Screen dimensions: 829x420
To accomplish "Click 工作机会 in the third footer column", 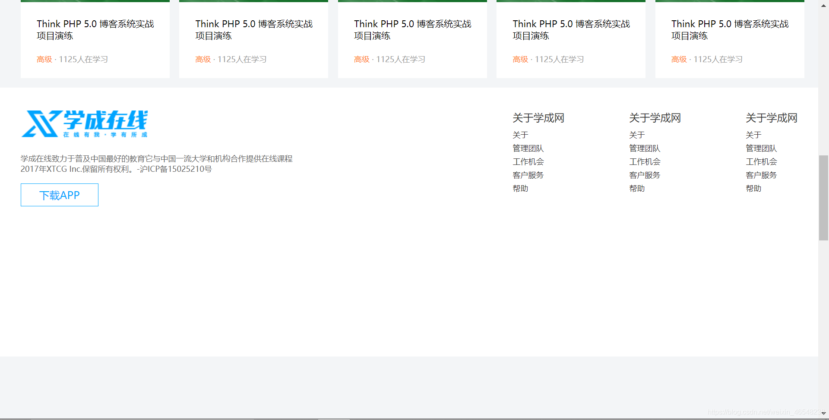I will [761, 162].
